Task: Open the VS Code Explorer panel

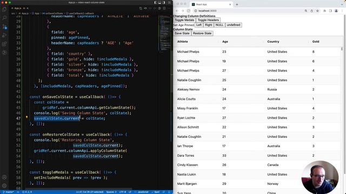Action: point(4,9)
